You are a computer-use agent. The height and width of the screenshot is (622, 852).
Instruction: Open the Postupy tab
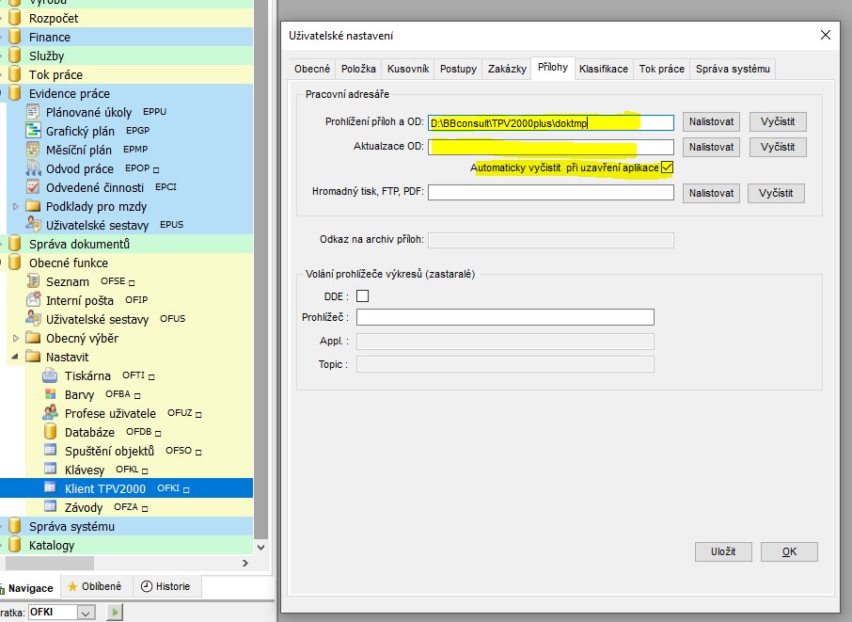pos(458,69)
